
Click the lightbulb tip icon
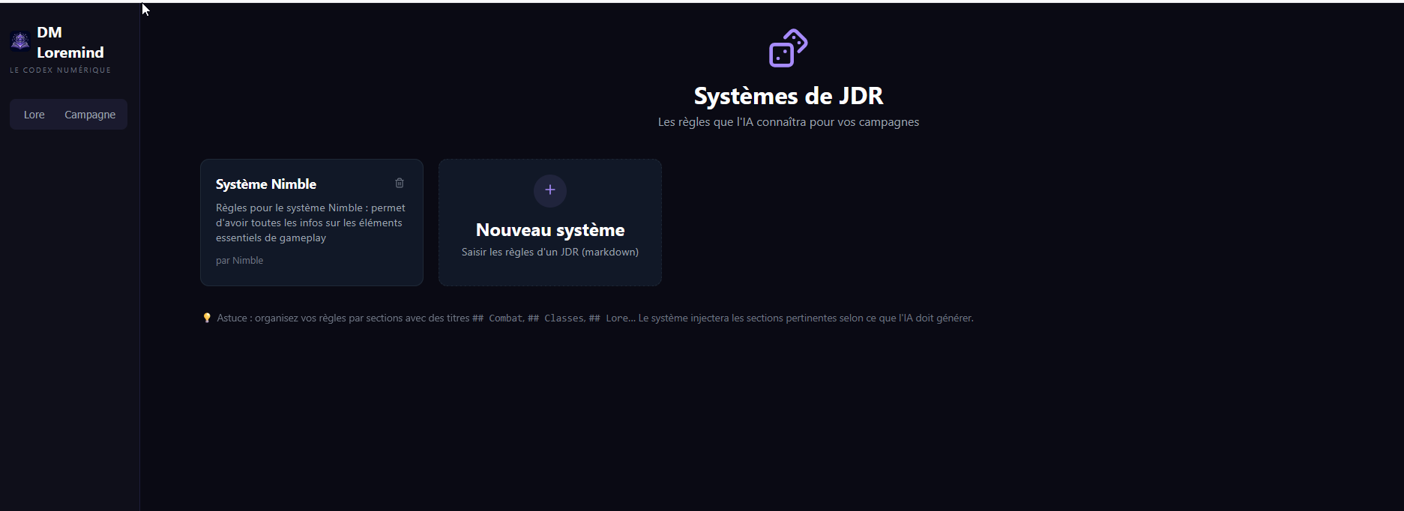[207, 318]
